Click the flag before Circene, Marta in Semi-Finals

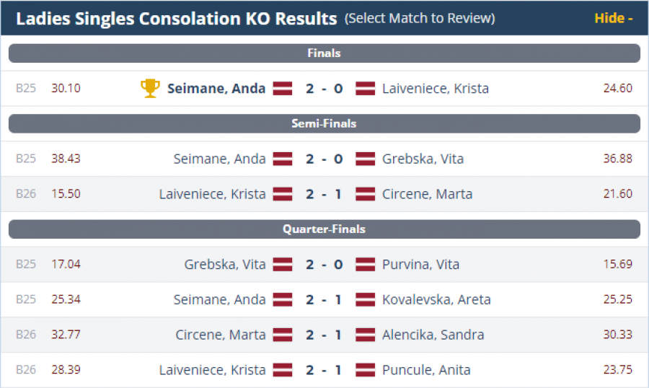[366, 194]
